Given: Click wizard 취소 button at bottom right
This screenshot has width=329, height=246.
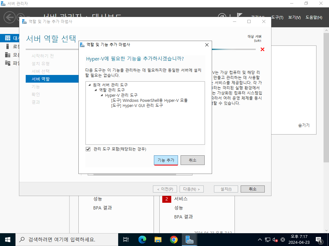Looking at the screenshot, I should [x=253, y=189].
